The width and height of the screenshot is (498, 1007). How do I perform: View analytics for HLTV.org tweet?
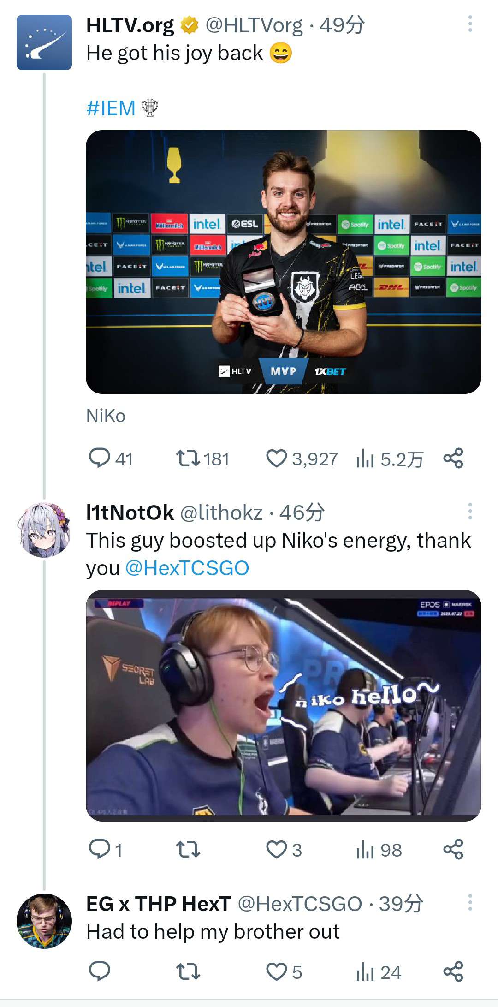[365, 459]
